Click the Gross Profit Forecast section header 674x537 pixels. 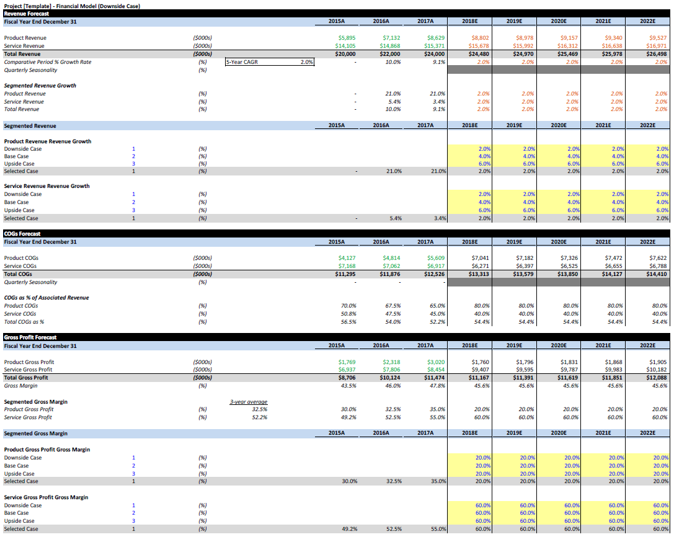click(29, 338)
